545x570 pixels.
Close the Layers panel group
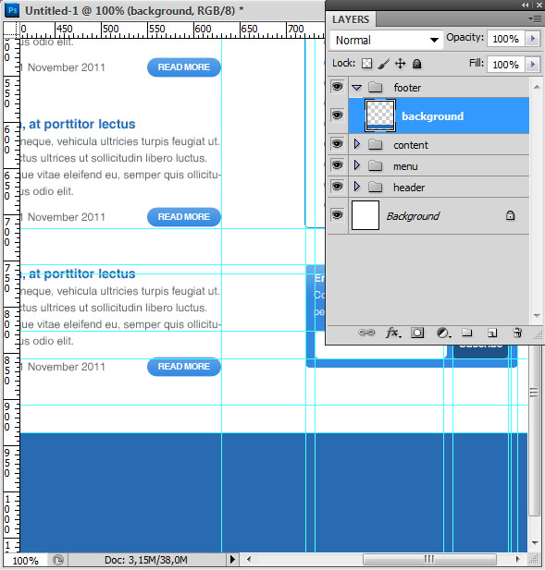click(539, 6)
